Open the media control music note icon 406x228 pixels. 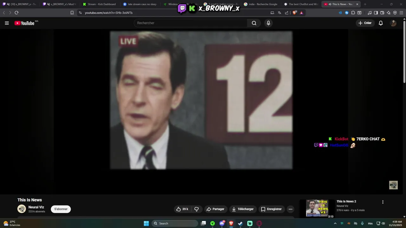tap(370, 13)
